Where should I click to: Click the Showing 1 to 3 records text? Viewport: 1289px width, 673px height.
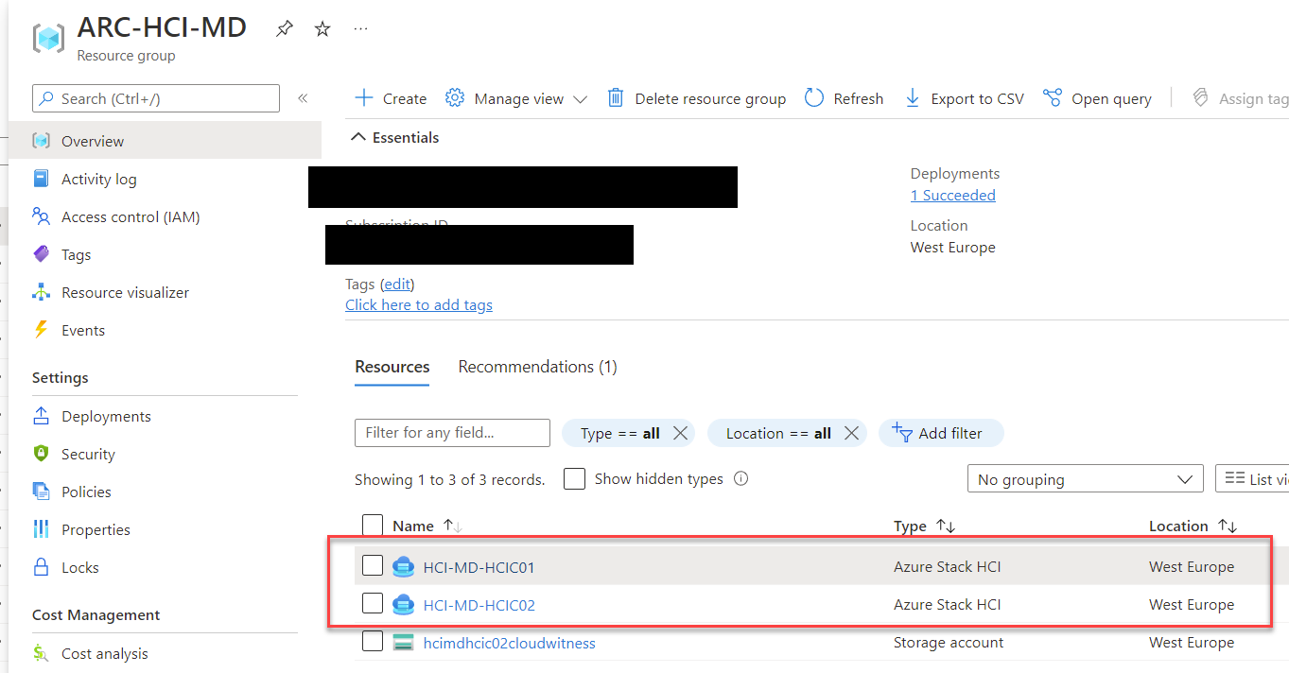click(x=449, y=479)
